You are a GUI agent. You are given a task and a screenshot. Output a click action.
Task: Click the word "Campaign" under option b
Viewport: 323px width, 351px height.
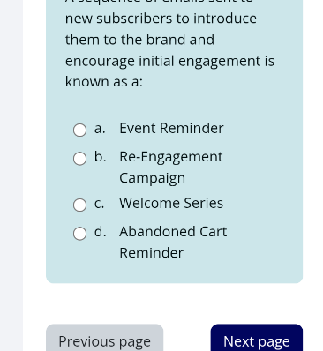[x=153, y=178]
